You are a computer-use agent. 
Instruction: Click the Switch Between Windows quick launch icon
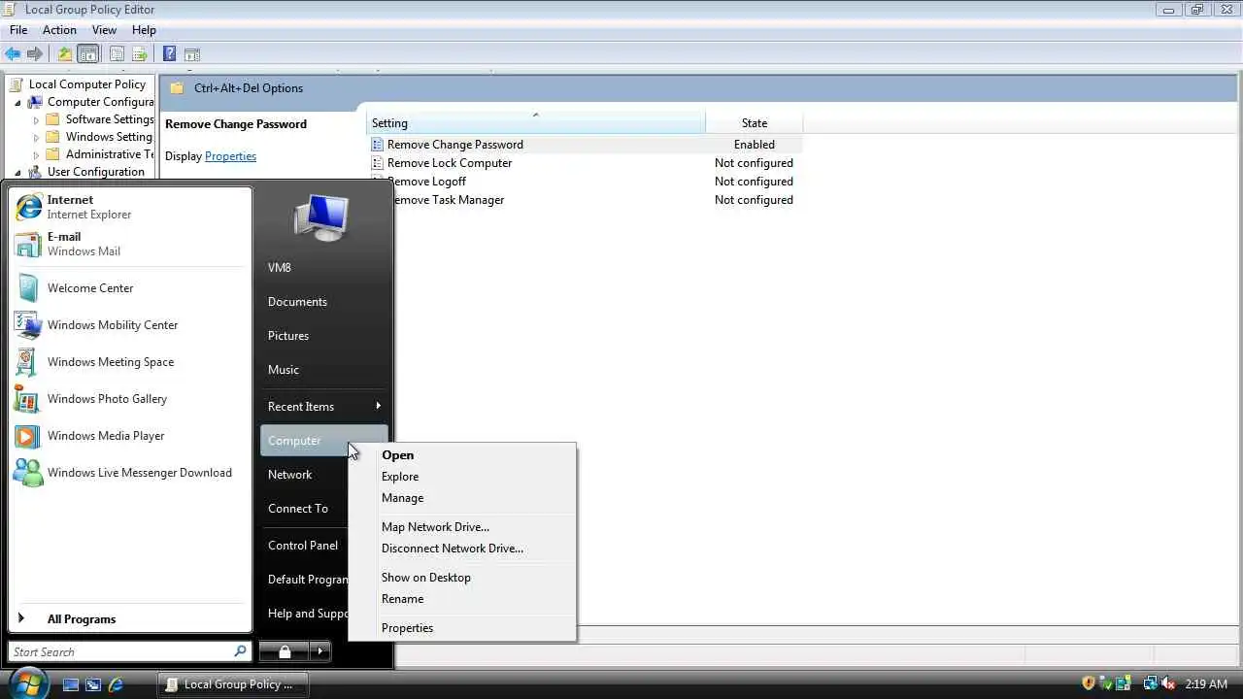click(x=93, y=684)
